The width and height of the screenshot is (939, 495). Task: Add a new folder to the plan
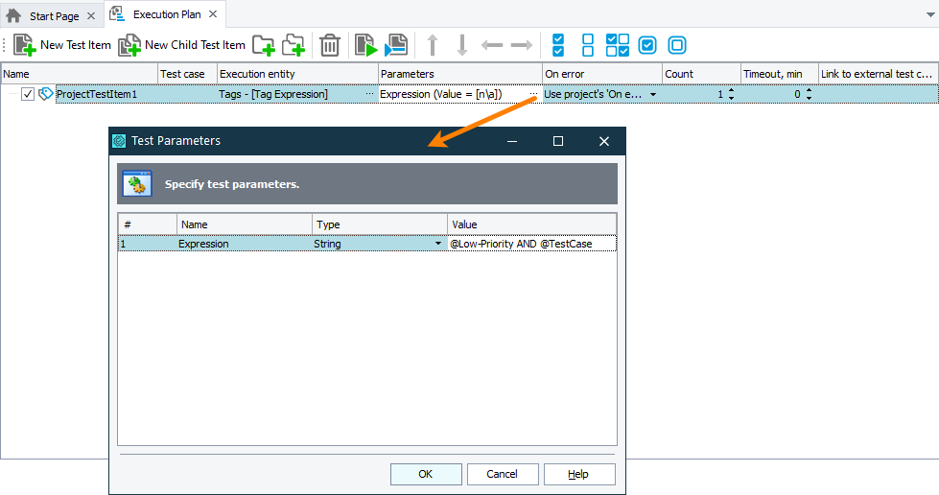[264, 45]
